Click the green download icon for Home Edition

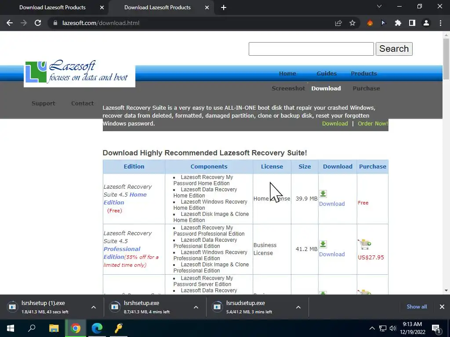323,194
